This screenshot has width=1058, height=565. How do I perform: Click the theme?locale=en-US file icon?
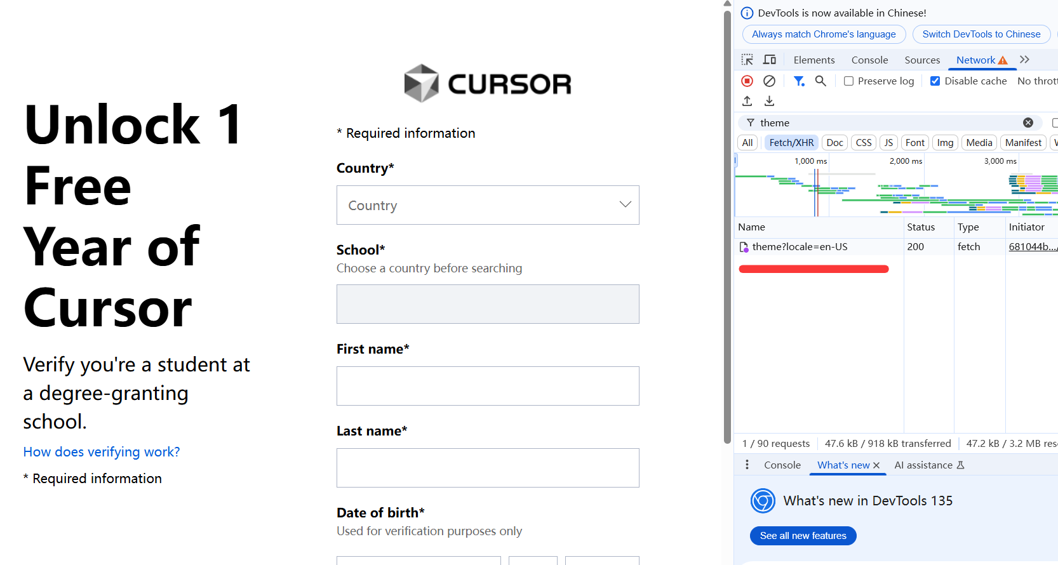click(744, 247)
